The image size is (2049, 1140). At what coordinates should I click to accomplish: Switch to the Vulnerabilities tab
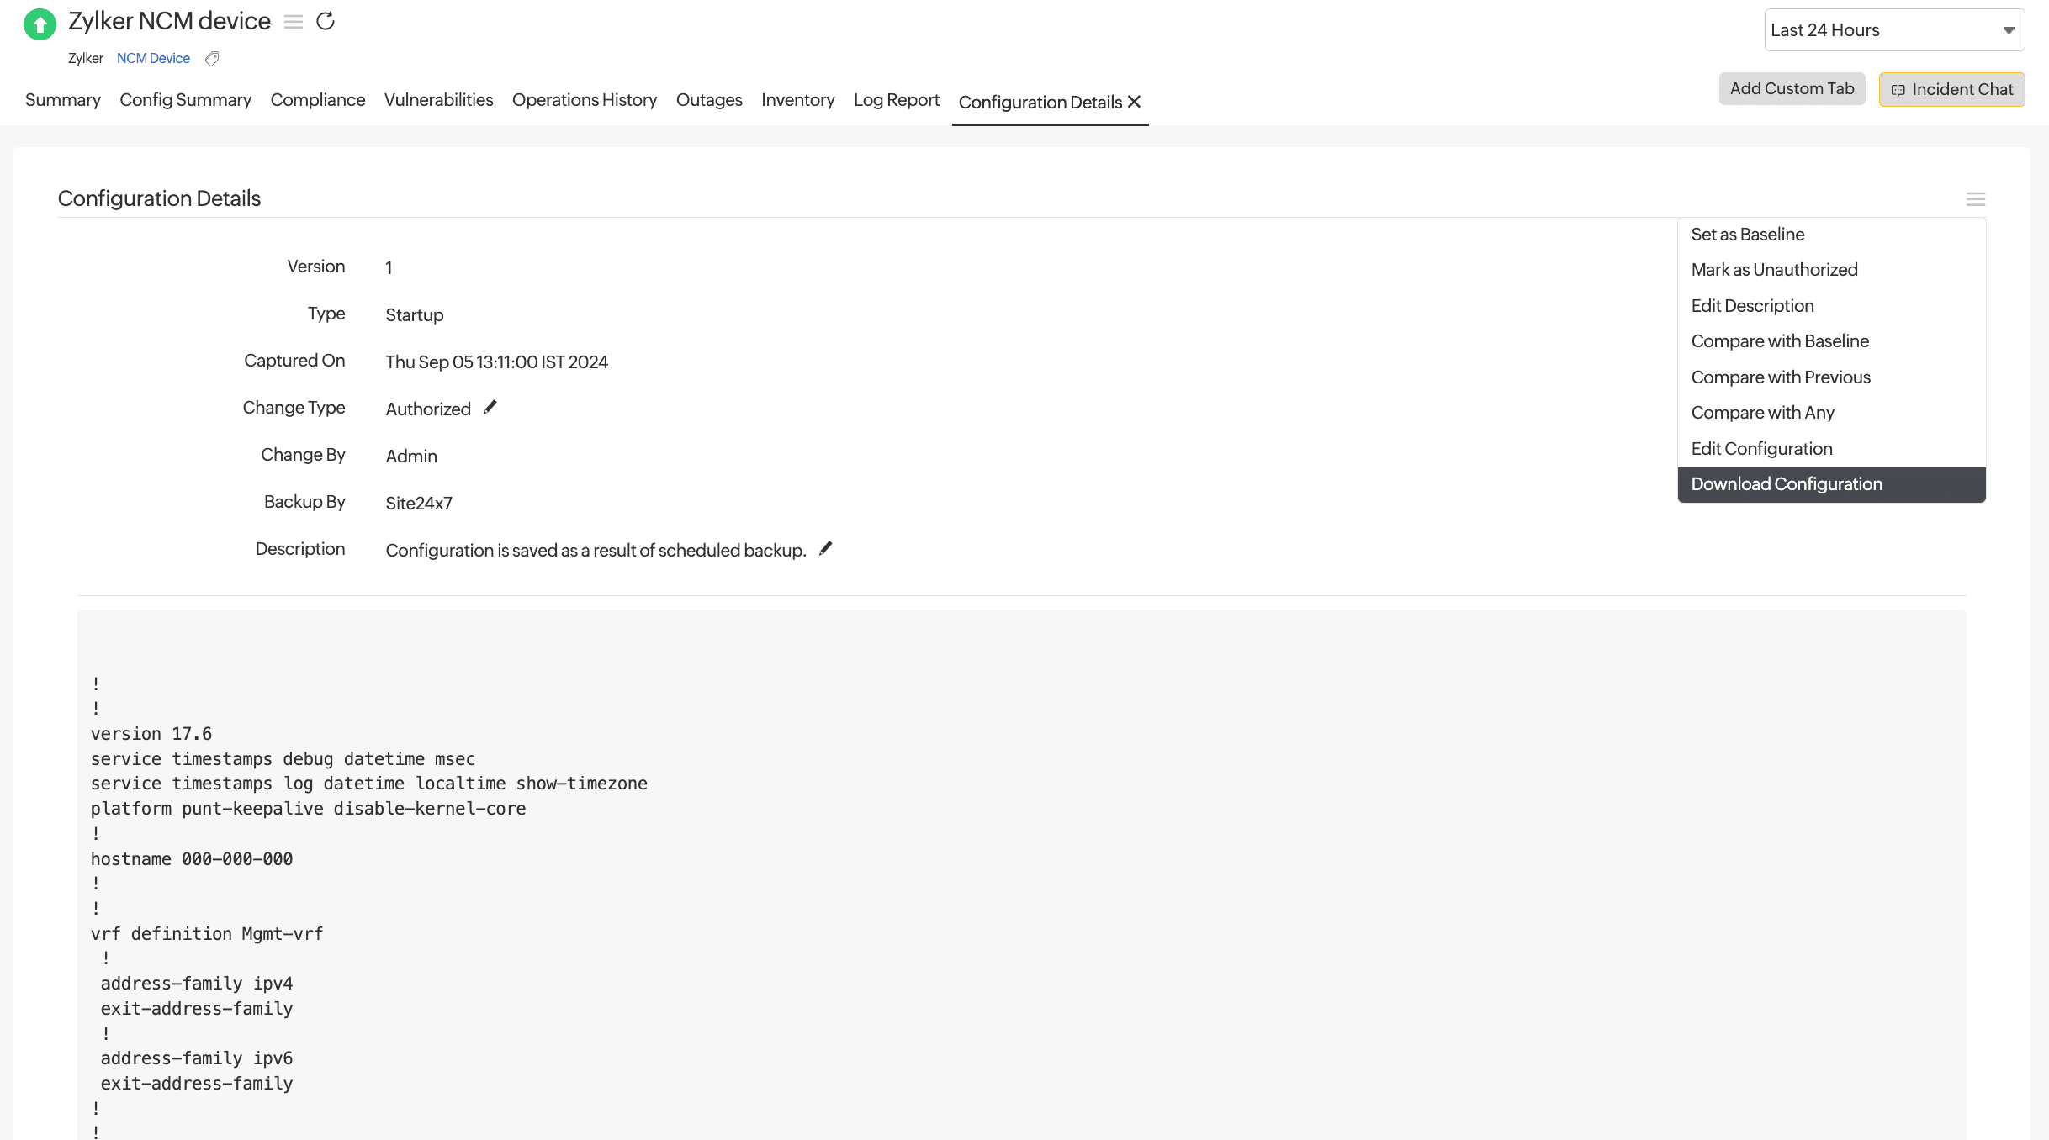click(438, 100)
